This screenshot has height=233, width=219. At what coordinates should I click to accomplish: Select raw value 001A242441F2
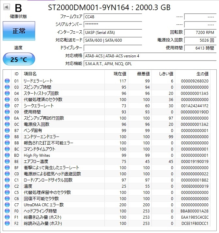[x=195, y=106]
